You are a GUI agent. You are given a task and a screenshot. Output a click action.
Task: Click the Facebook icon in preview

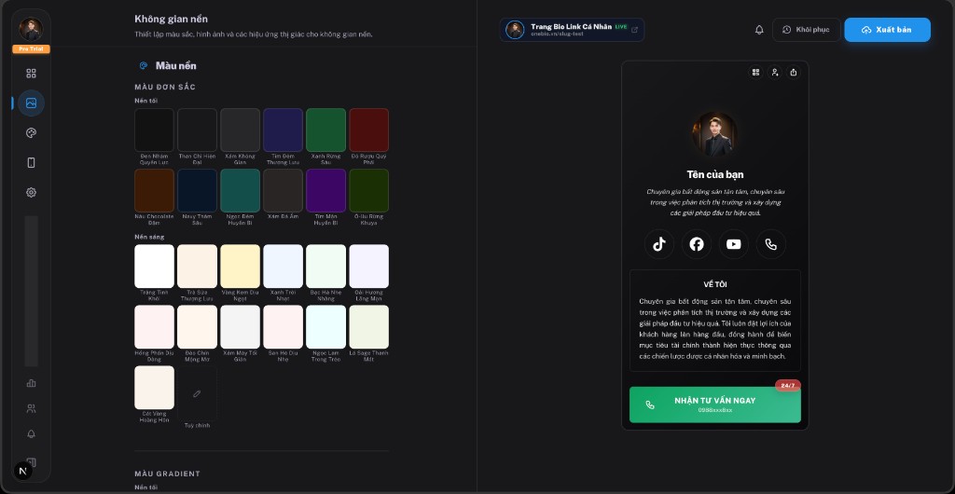pyautogui.click(x=697, y=244)
